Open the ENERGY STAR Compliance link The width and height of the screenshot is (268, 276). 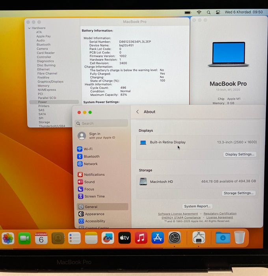tap(181, 218)
